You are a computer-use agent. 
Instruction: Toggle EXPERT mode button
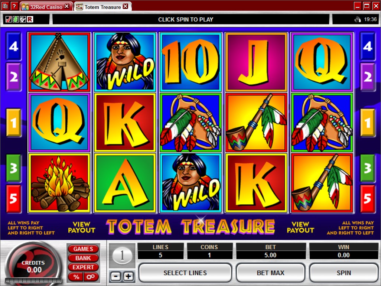[x=83, y=267]
